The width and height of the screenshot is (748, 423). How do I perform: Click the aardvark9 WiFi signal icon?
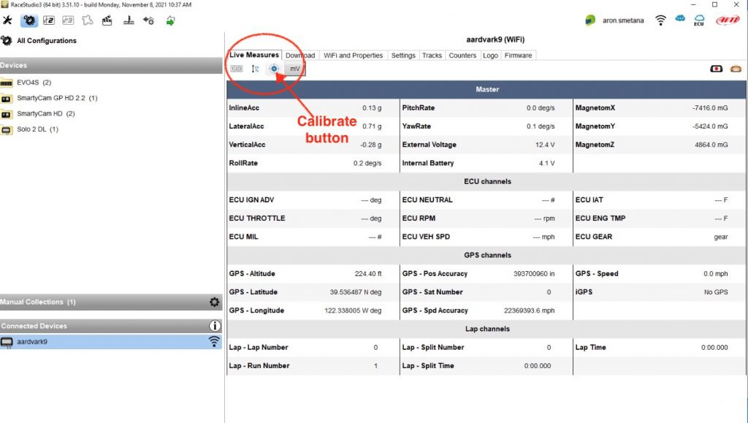214,341
